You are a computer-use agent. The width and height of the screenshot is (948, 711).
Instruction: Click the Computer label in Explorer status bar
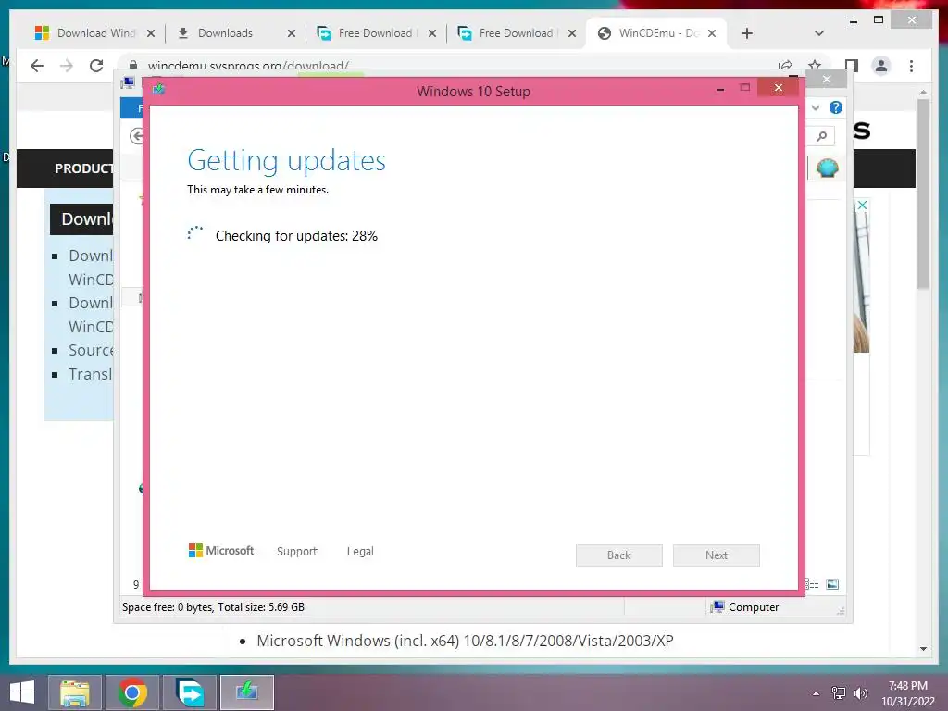pyautogui.click(x=754, y=607)
